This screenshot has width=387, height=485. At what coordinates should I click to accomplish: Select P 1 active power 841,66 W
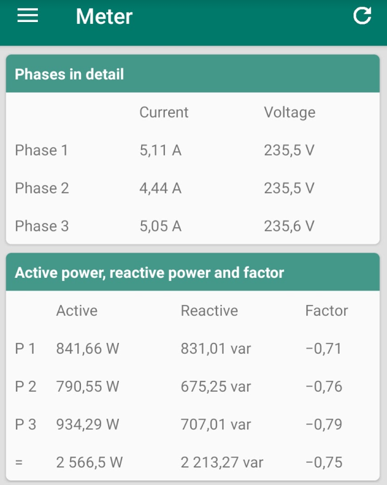pos(88,349)
